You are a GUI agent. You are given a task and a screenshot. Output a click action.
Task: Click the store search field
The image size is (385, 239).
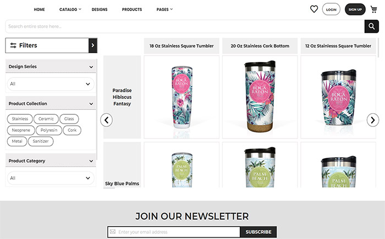185,26
